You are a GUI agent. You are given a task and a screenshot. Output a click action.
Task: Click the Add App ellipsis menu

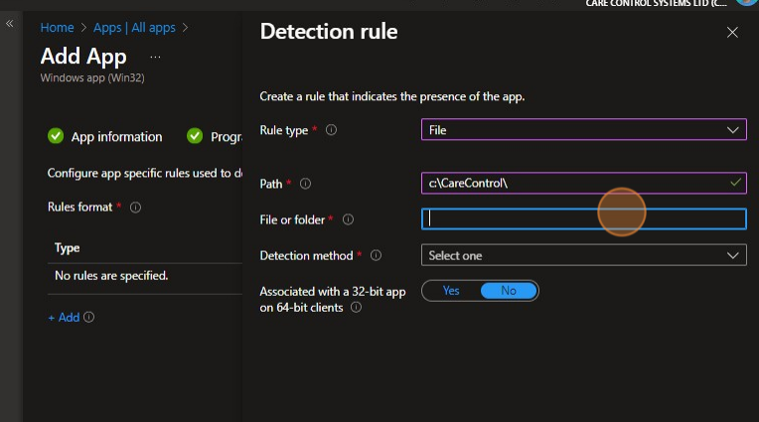coord(155,57)
